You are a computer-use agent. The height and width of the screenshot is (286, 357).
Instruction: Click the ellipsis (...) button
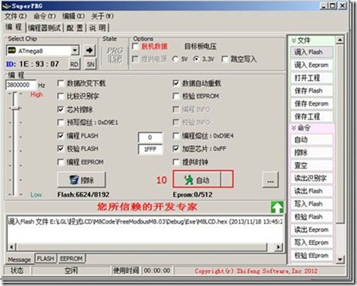(x=271, y=180)
